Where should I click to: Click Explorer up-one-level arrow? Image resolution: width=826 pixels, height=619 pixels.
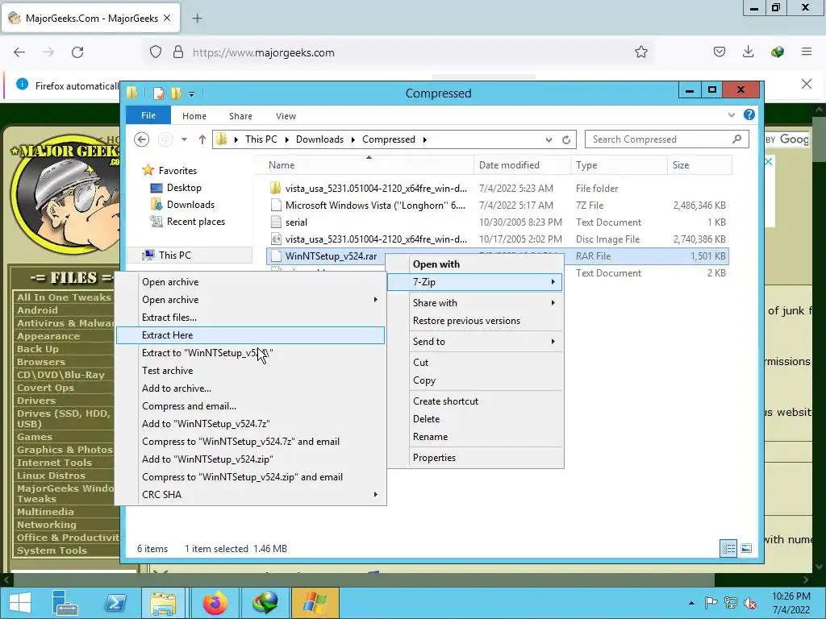(x=202, y=139)
